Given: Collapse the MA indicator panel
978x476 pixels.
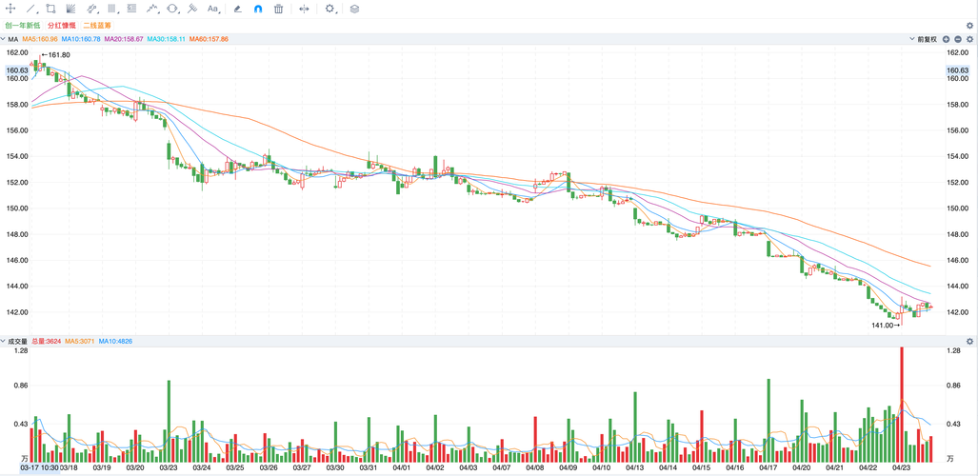Looking at the screenshot, I should click(4, 39).
